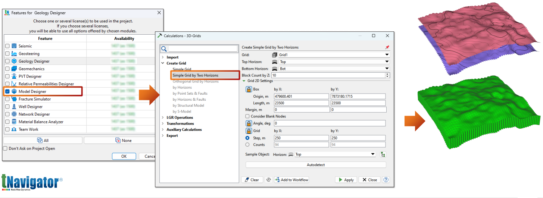Screen dimensions: 543x198
Task: Toggle the Angle, deg lock icon
Action: 249,123
